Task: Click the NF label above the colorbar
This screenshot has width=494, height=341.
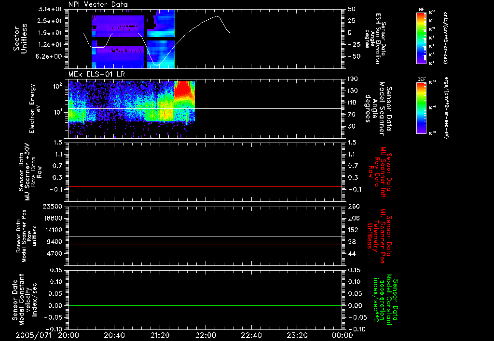Action: (x=421, y=10)
